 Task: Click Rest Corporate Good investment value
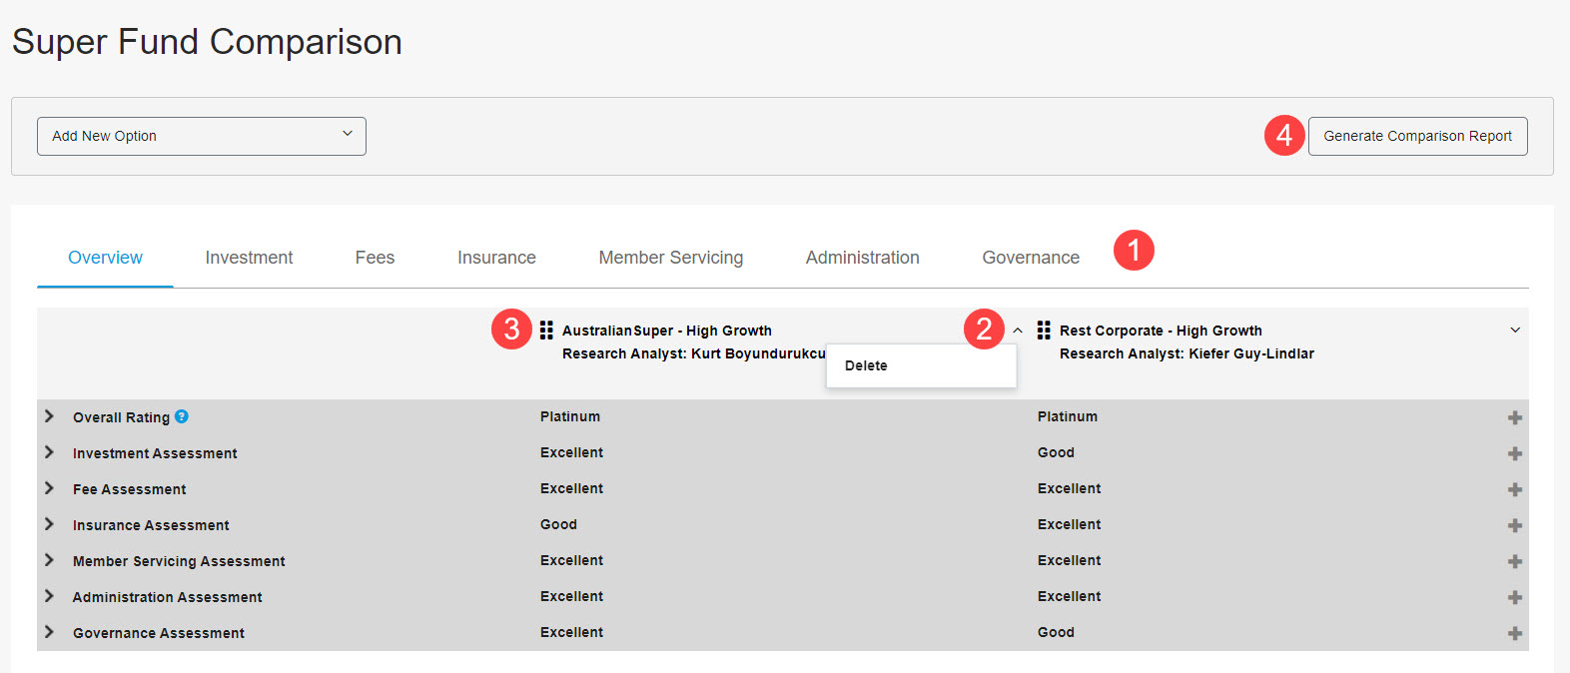pos(1056,452)
